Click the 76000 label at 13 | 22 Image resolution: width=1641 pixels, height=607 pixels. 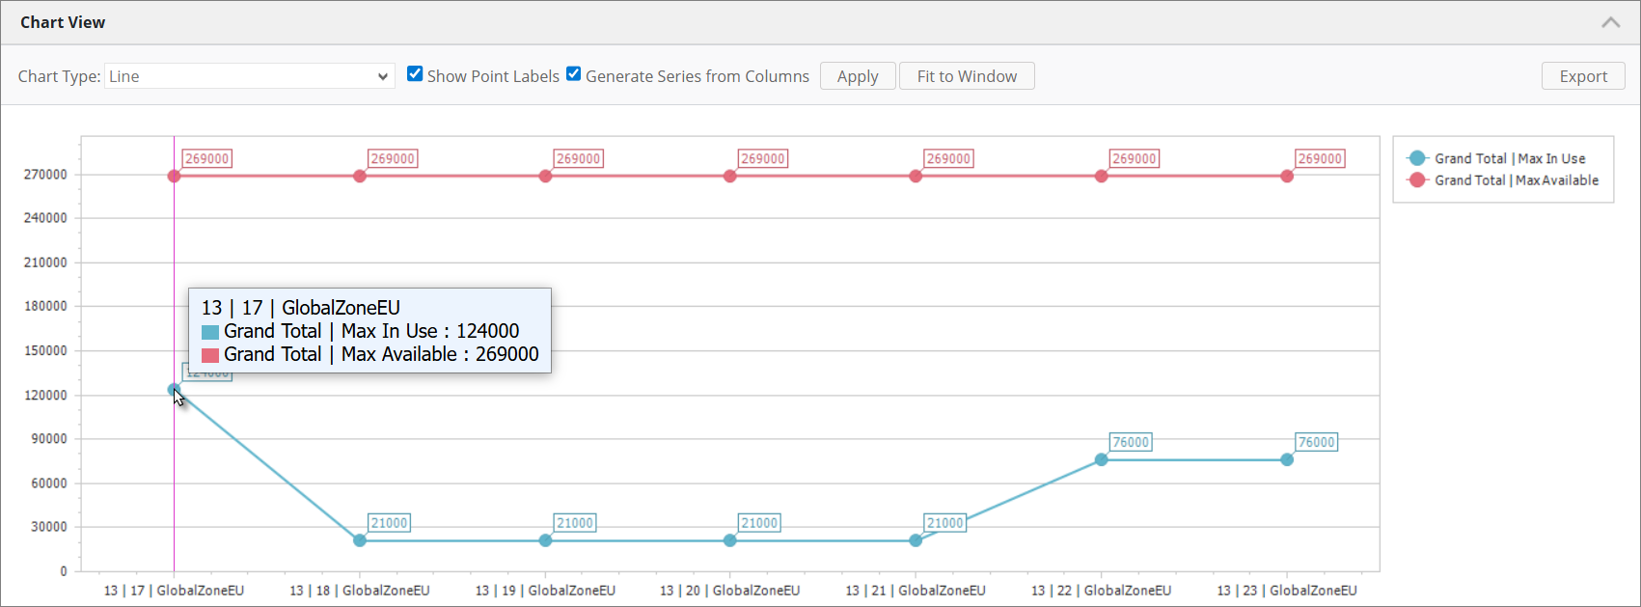click(1131, 442)
